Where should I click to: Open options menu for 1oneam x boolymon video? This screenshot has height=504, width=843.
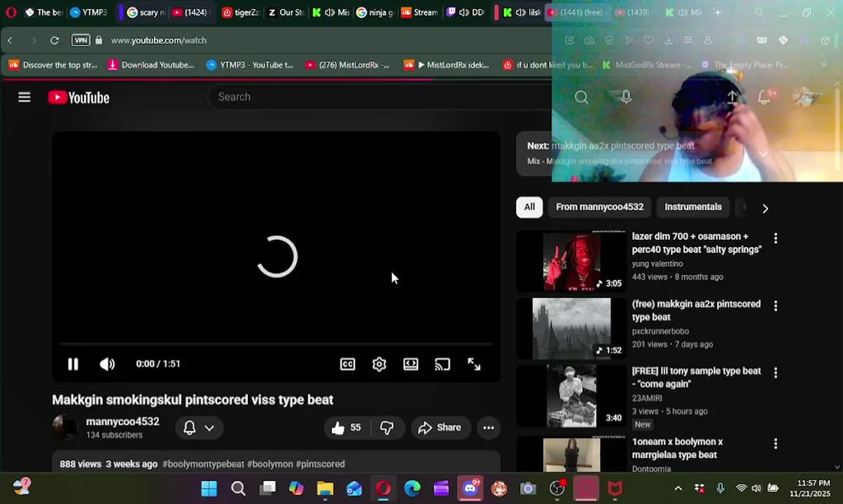(x=775, y=444)
